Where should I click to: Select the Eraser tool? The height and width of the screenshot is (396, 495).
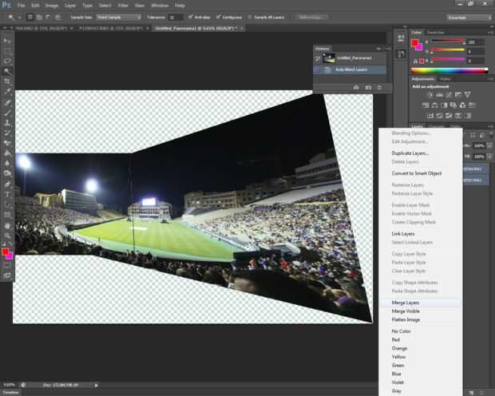(x=7, y=143)
